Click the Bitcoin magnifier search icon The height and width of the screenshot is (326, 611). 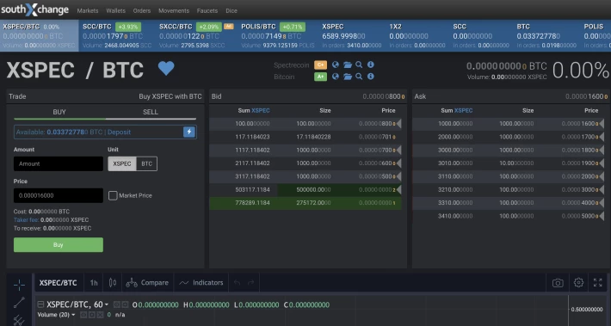(359, 77)
